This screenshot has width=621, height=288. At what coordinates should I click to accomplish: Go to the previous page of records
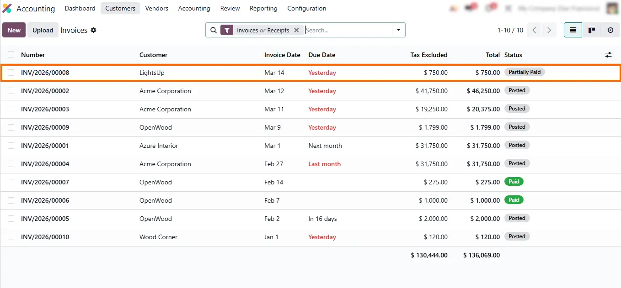pyautogui.click(x=534, y=30)
